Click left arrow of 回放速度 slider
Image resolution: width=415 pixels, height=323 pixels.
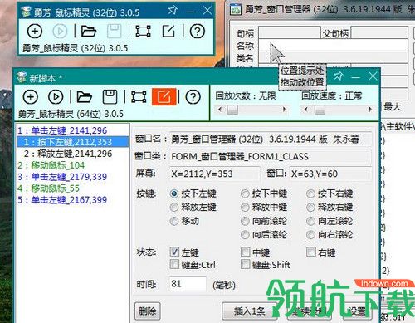(305, 110)
